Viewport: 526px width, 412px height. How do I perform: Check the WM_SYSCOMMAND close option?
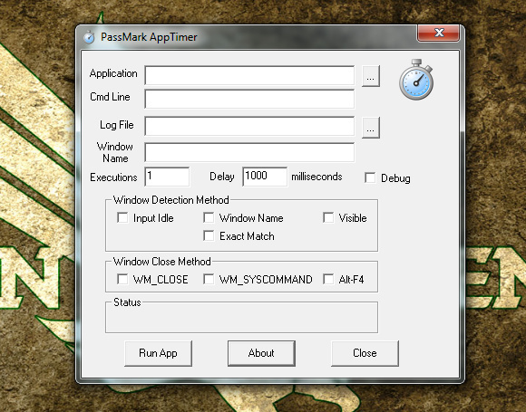pos(209,279)
